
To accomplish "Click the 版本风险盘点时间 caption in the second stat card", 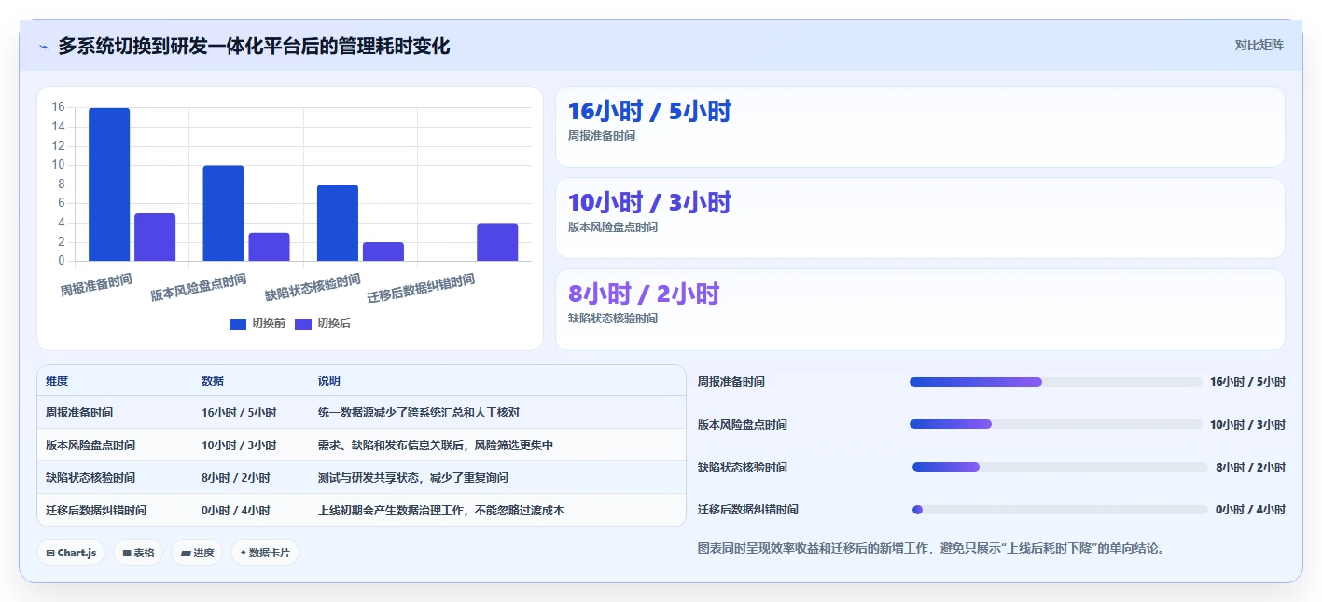I will (613, 227).
